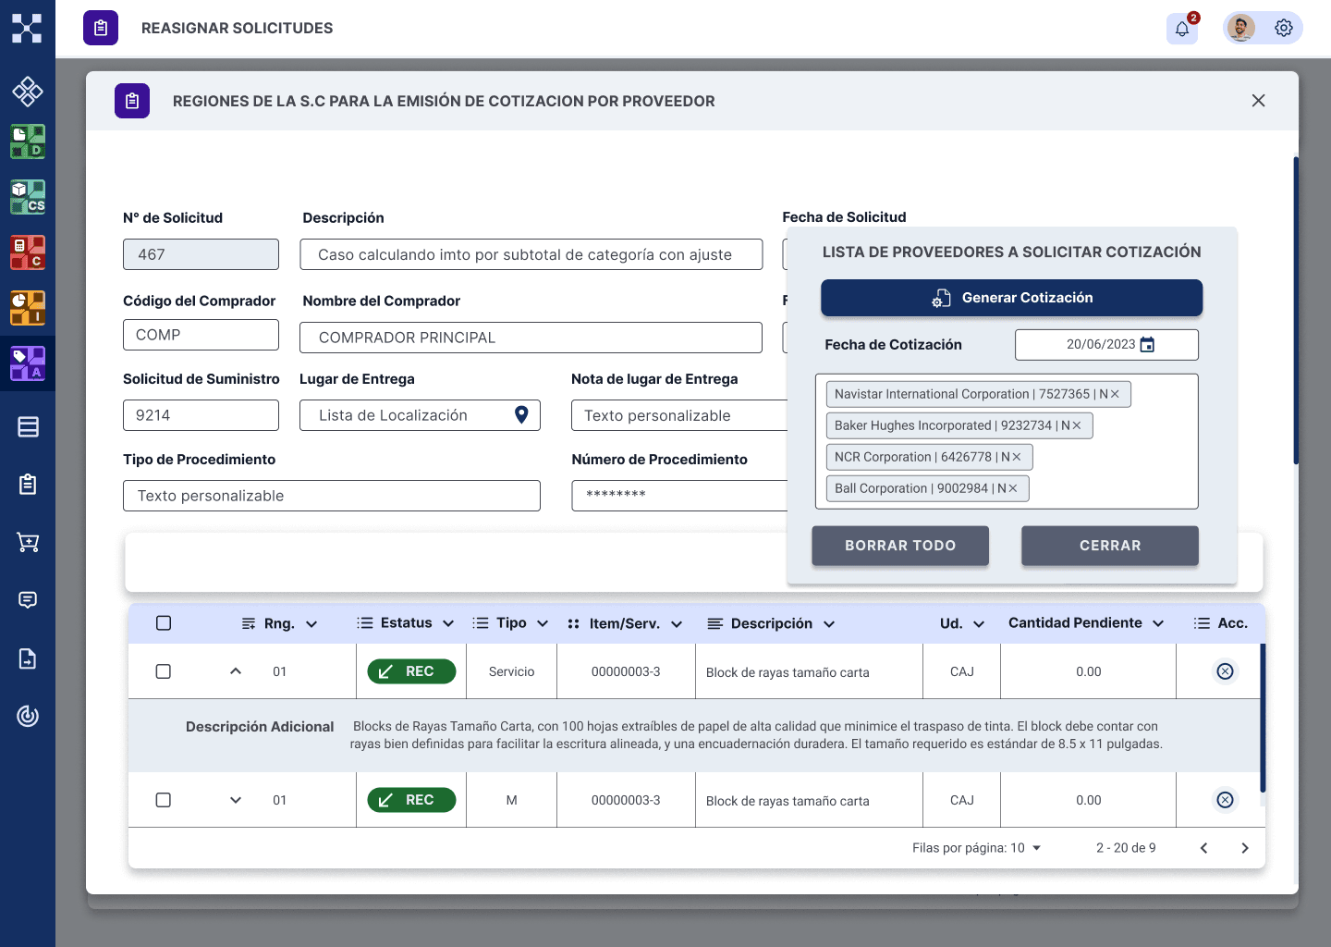Click the Código del Comprador input field
This screenshot has width=1331, height=947.
[x=201, y=335]
